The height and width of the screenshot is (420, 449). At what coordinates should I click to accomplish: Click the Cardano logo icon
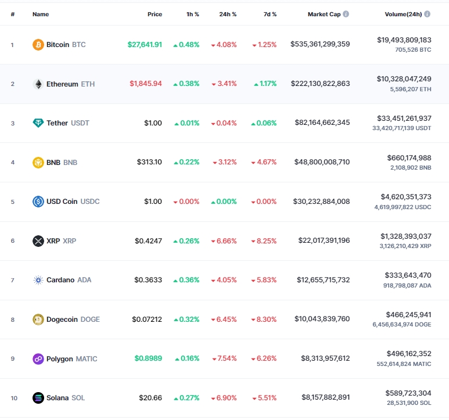38,280
